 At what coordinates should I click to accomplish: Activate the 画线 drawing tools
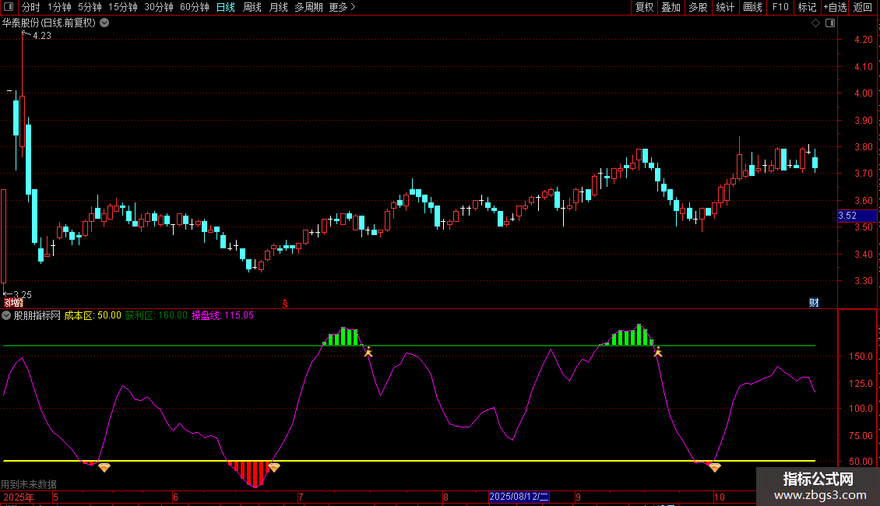(752, 7)
